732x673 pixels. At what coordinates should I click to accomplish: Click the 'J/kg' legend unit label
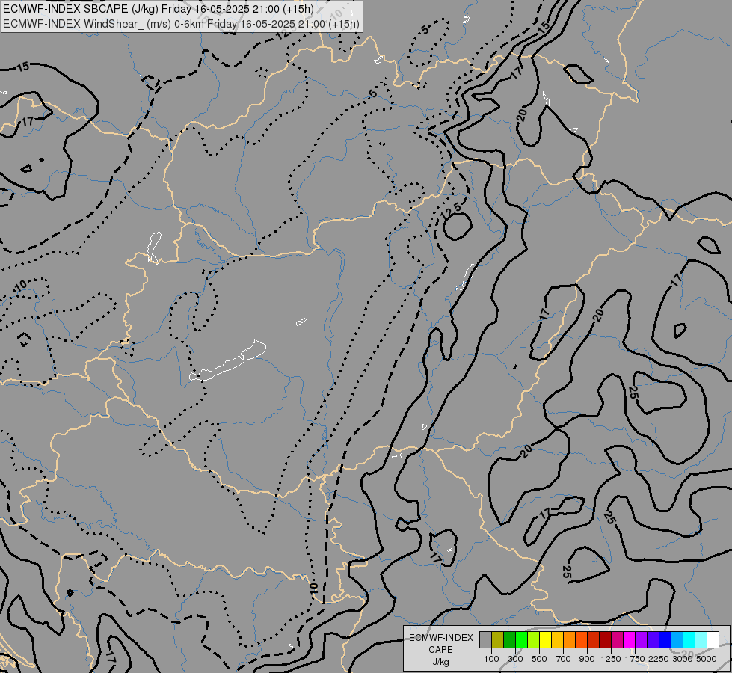(x=440, y=662)
